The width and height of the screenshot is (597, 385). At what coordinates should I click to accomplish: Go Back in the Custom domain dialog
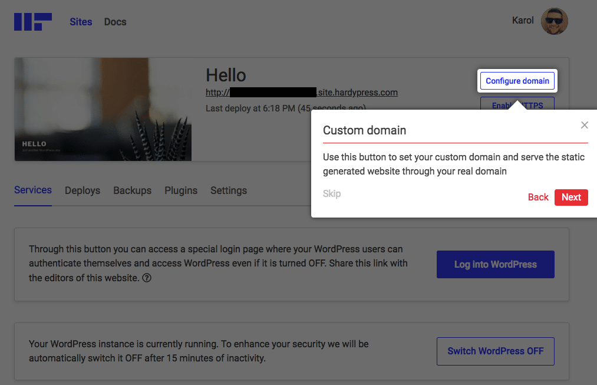click(x=537, y=197)
